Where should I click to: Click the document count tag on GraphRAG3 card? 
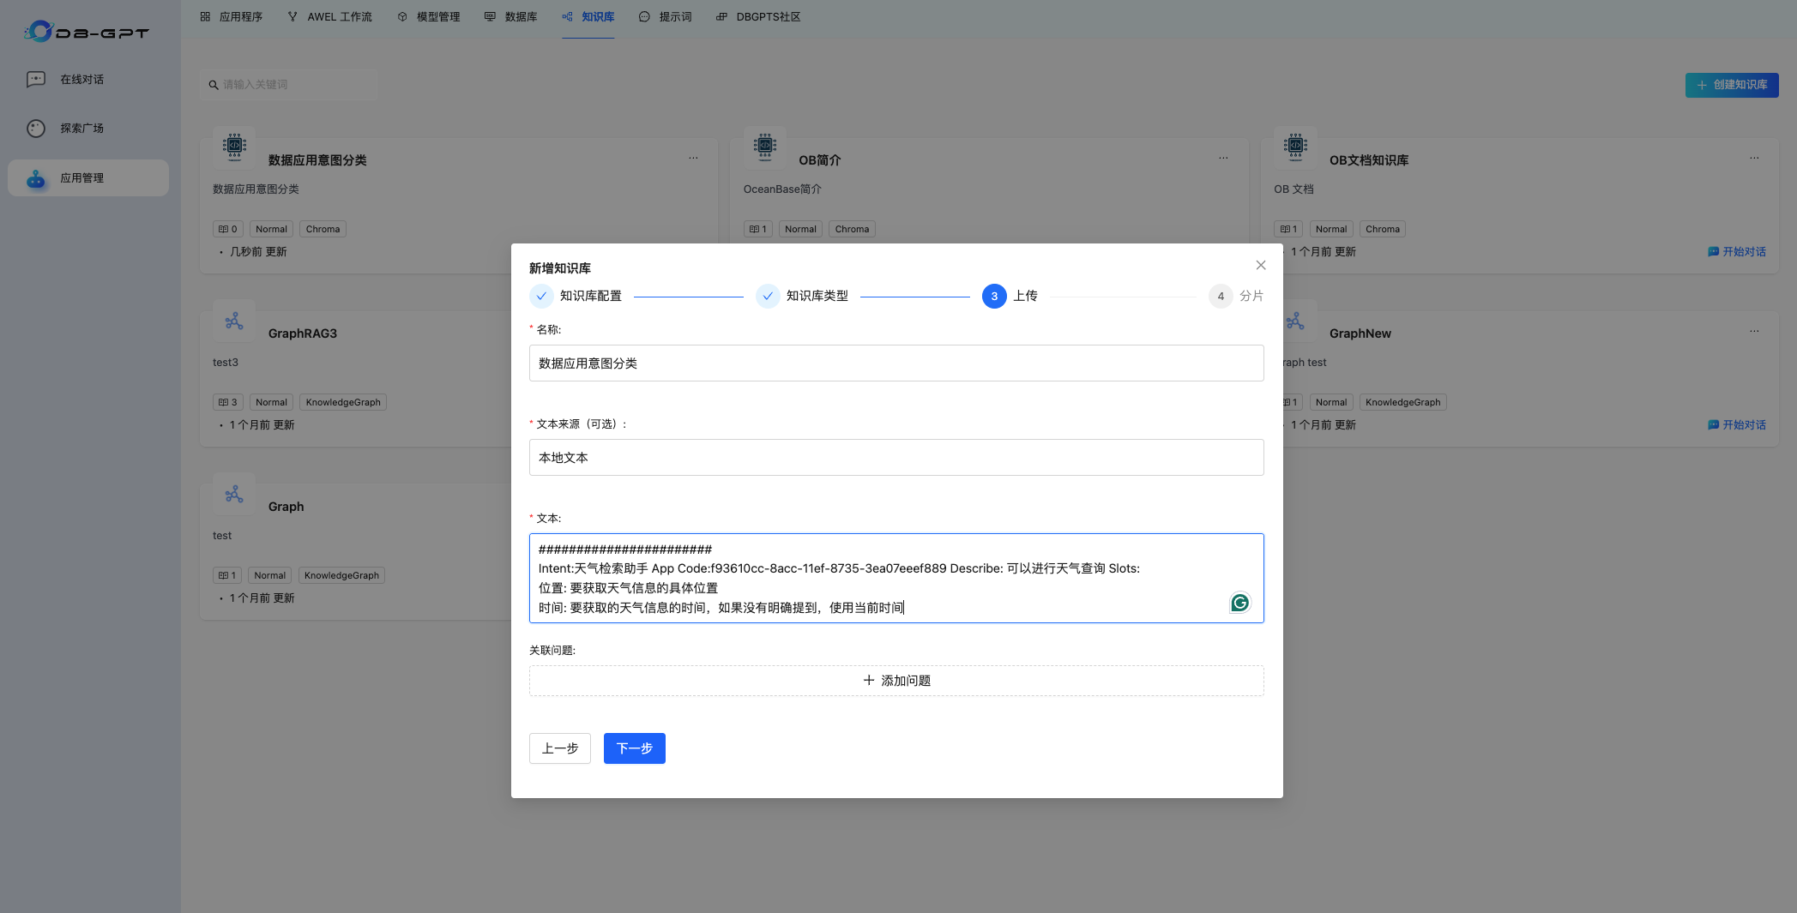tap(228, 402)
